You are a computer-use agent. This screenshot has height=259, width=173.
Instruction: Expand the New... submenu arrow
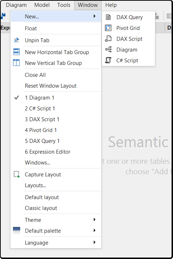(x=94, y=16)
